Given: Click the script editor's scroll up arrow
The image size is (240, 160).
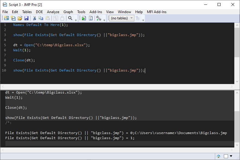Looking at the screenshot, I should click(x=237, y=25).
